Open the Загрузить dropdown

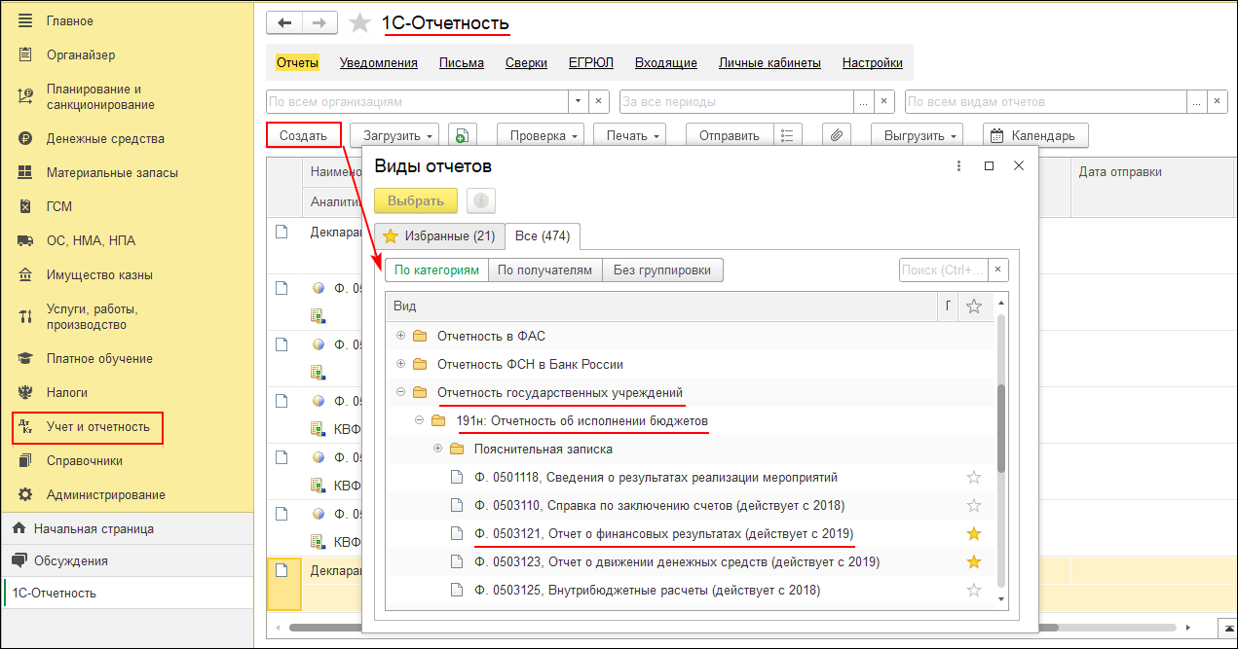tap(395, 135)
